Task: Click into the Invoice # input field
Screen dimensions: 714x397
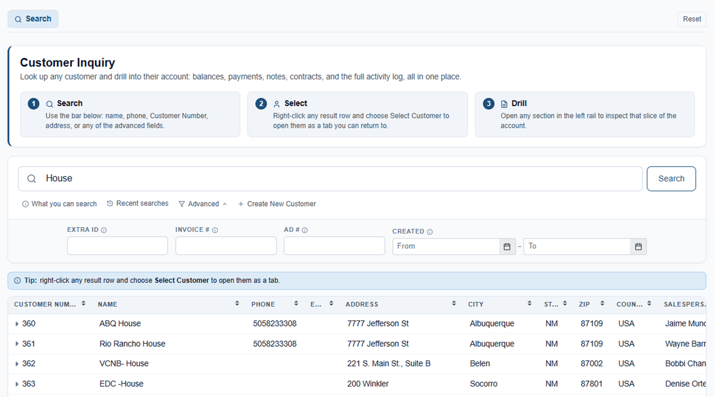Action: tap(226, 246)
